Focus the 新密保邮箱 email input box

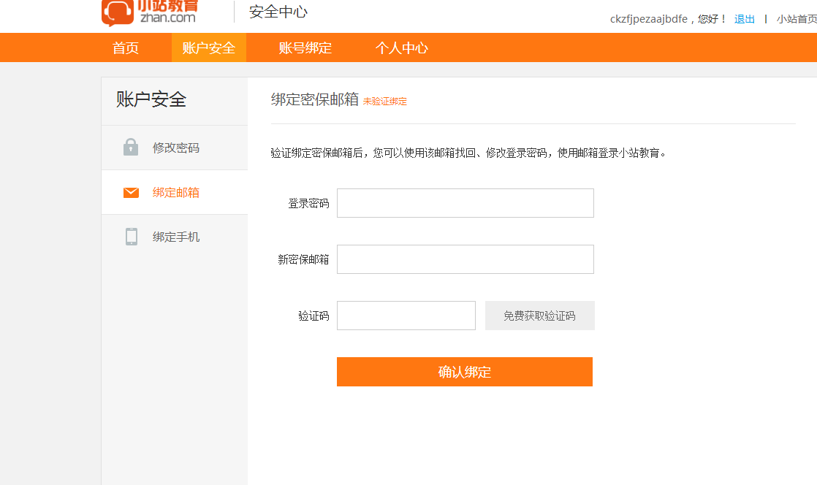tap(465, 259)
